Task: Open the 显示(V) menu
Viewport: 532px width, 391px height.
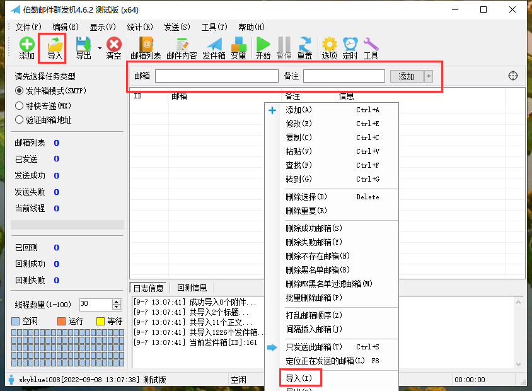Action: 103,27
